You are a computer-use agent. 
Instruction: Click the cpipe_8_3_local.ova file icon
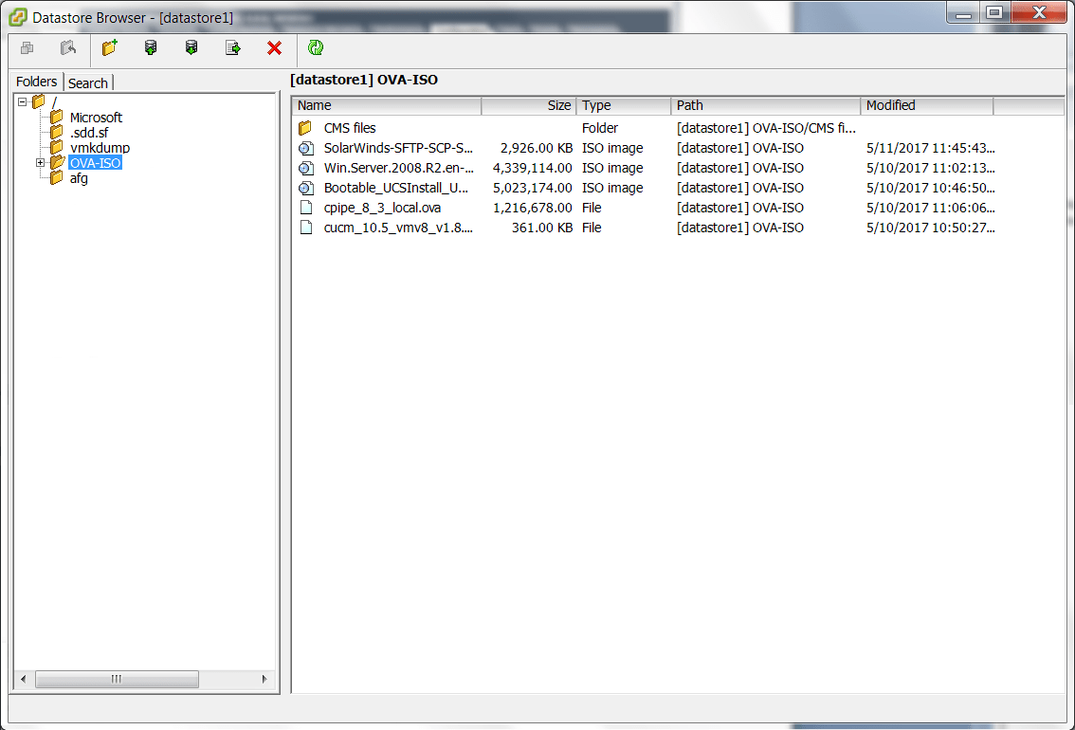pos(306,208)
